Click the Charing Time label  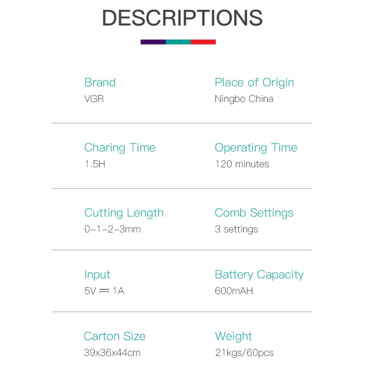click(120, 148)
